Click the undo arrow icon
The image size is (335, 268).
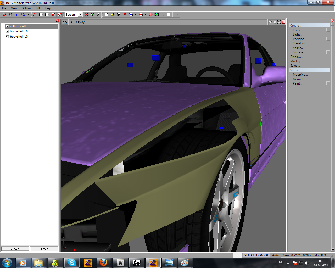(163, 15)
